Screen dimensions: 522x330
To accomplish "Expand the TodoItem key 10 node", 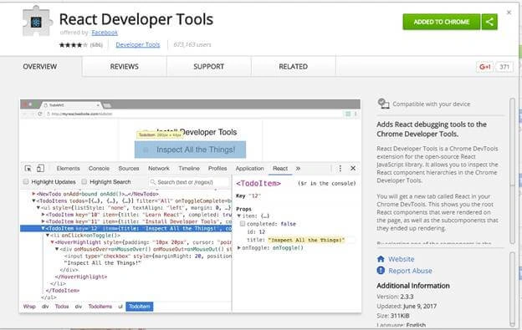I will pos(43,215).
